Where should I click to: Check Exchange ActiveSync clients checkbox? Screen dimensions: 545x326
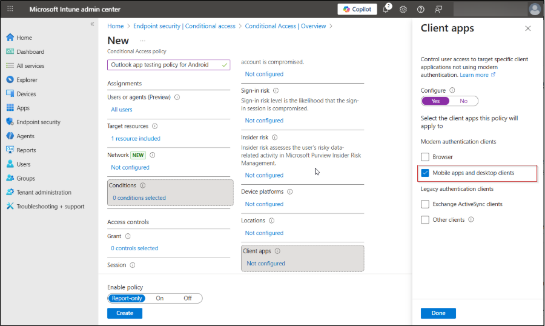click(x=424, y=204)
